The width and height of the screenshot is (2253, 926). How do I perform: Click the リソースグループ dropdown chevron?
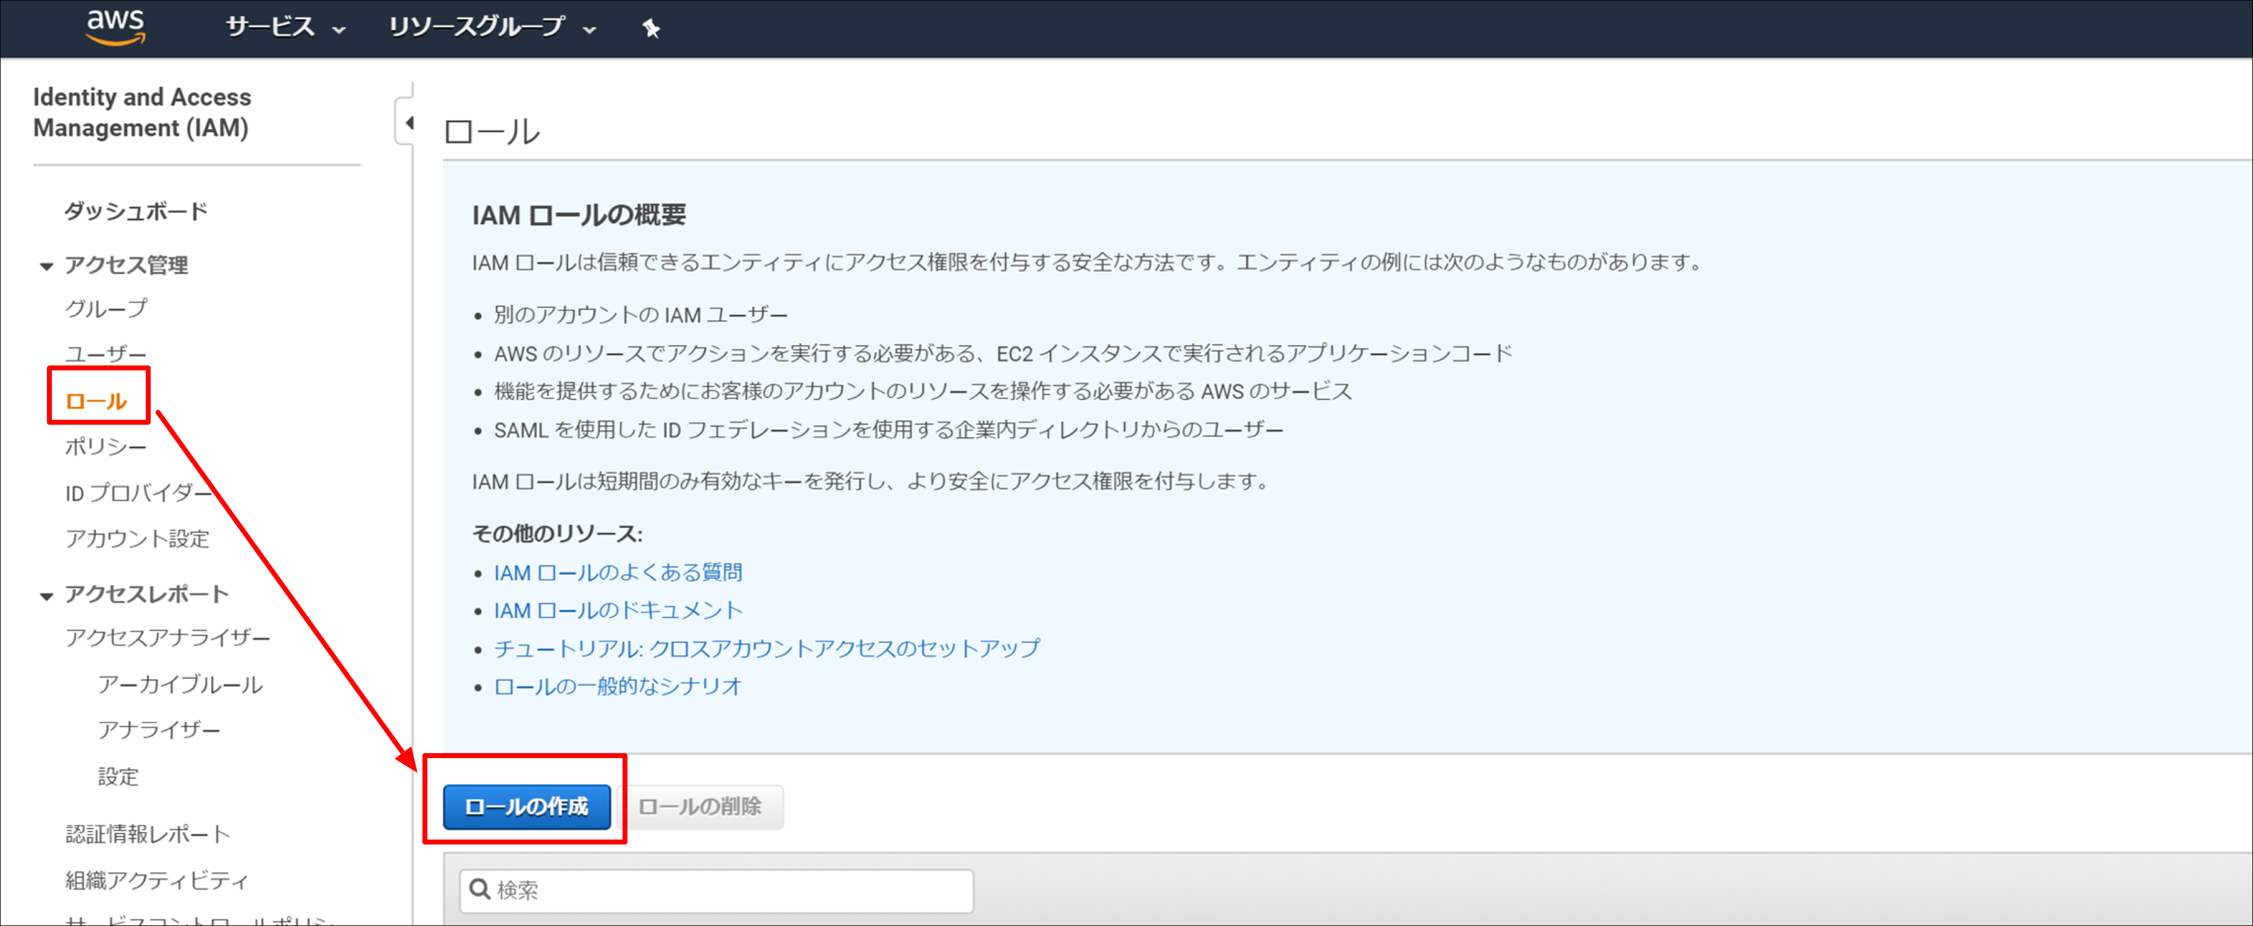tap(589, 30)
